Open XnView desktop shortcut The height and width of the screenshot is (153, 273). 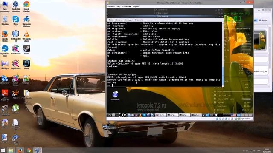click(x=16, y=93)
